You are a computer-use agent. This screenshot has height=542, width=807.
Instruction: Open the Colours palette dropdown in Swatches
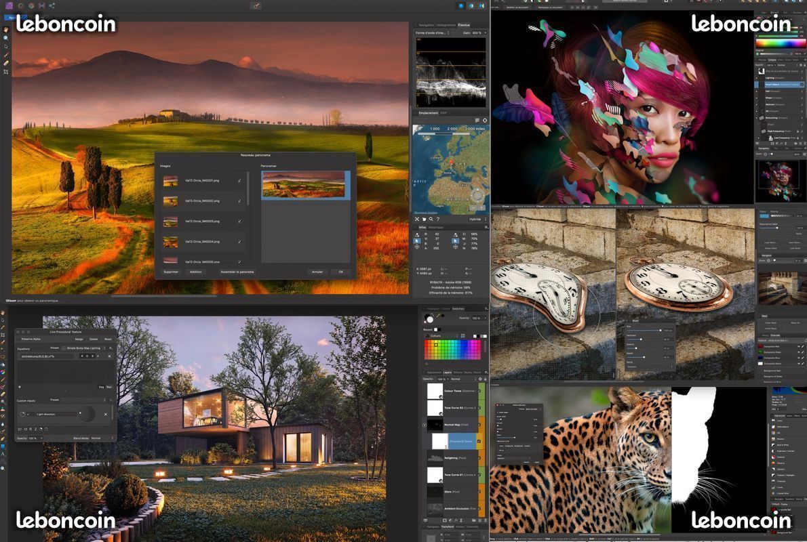(443, 336)
